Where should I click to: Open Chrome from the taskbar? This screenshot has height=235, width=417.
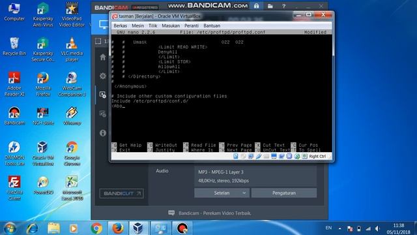click(x=96, y=228)
